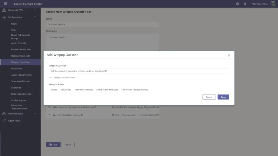Click the Wrapup Answer text field
Image resolution: width=278 pixels, height=156 pixels.
click(139, 90)
